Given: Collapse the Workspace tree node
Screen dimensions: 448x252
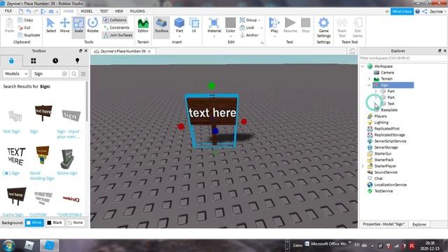Looking at the screenshot, I should 363,66.
